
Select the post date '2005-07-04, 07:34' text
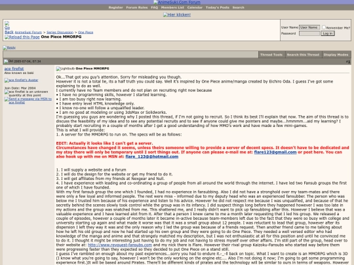pos(28,62)
